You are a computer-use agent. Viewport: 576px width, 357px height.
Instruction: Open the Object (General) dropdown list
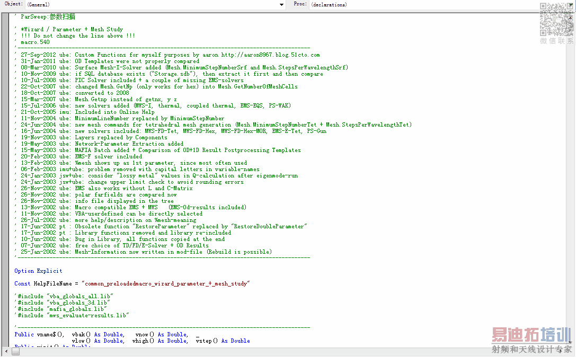click(281, 5)
